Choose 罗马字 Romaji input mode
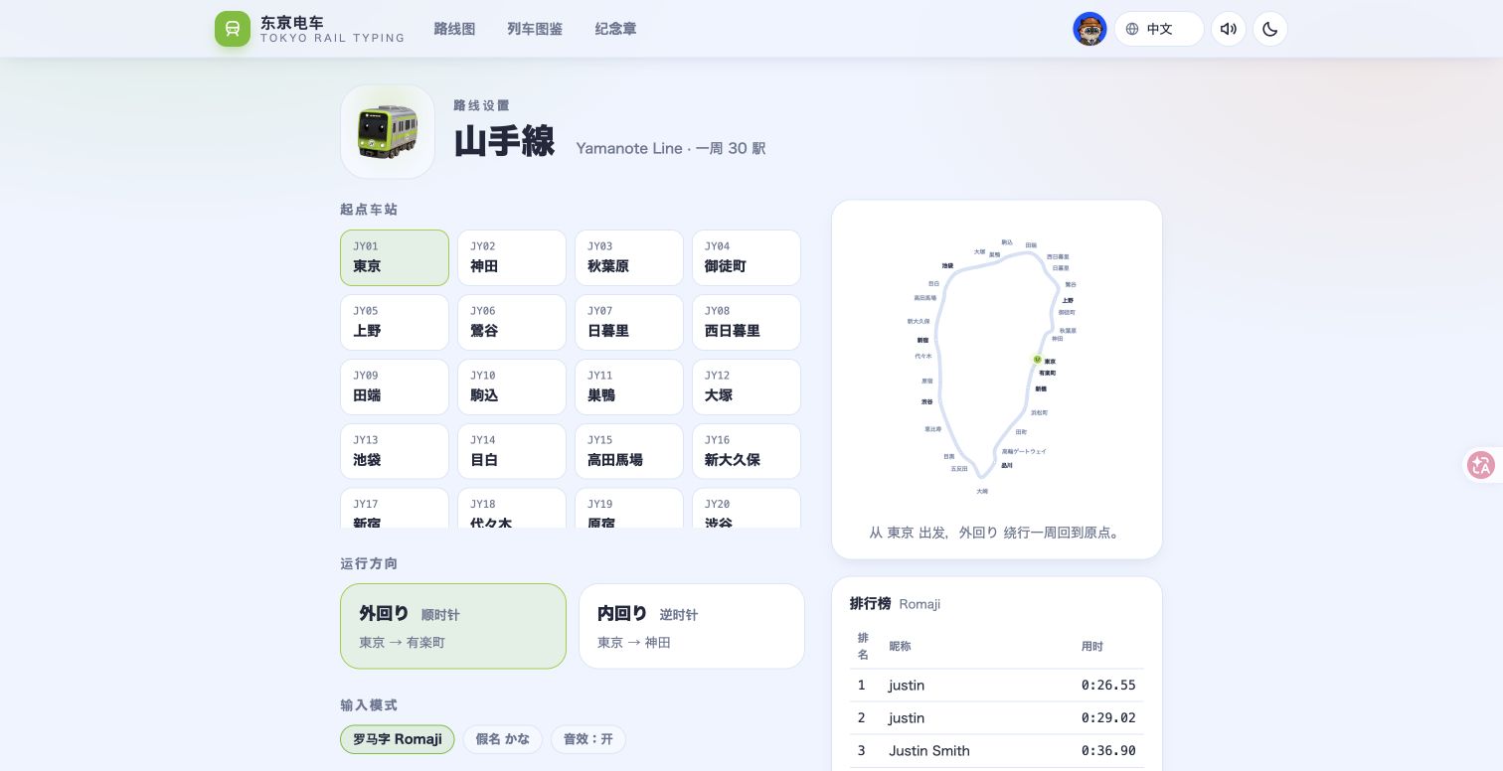 pyautogui.click(x=398, y=739)
